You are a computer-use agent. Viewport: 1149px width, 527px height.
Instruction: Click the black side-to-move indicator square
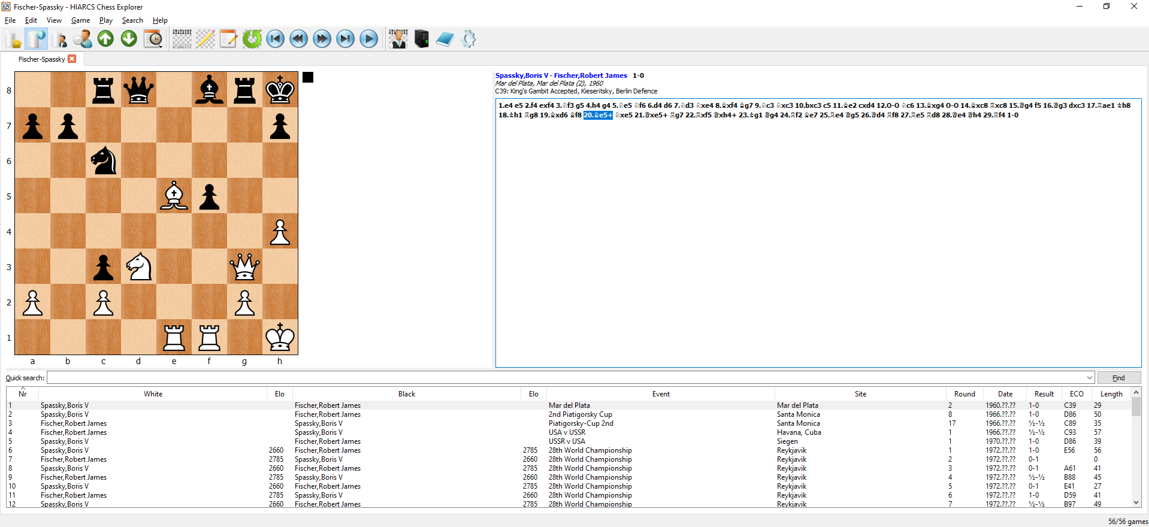pyautogui.click(x=308, y=77)
